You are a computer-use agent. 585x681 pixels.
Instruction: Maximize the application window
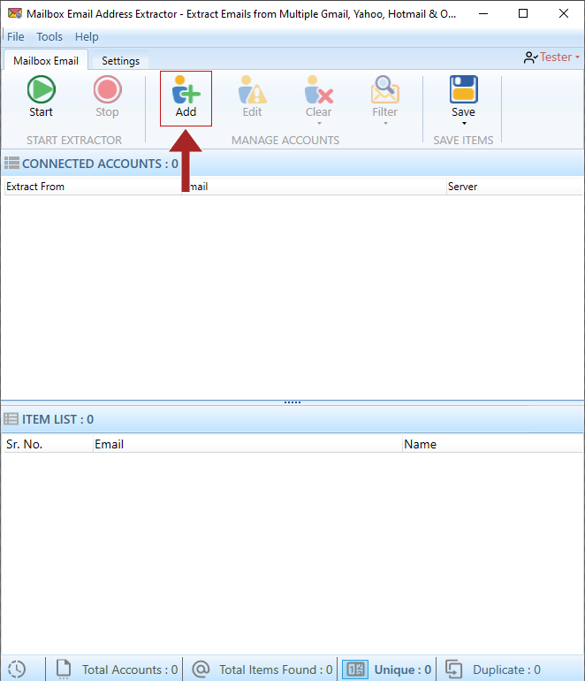coord(523,13)
